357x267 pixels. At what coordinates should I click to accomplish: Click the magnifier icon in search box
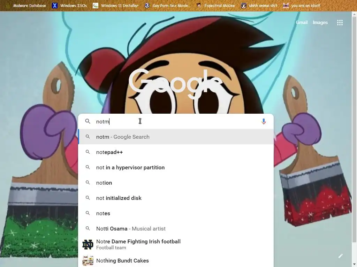(88, 121)
